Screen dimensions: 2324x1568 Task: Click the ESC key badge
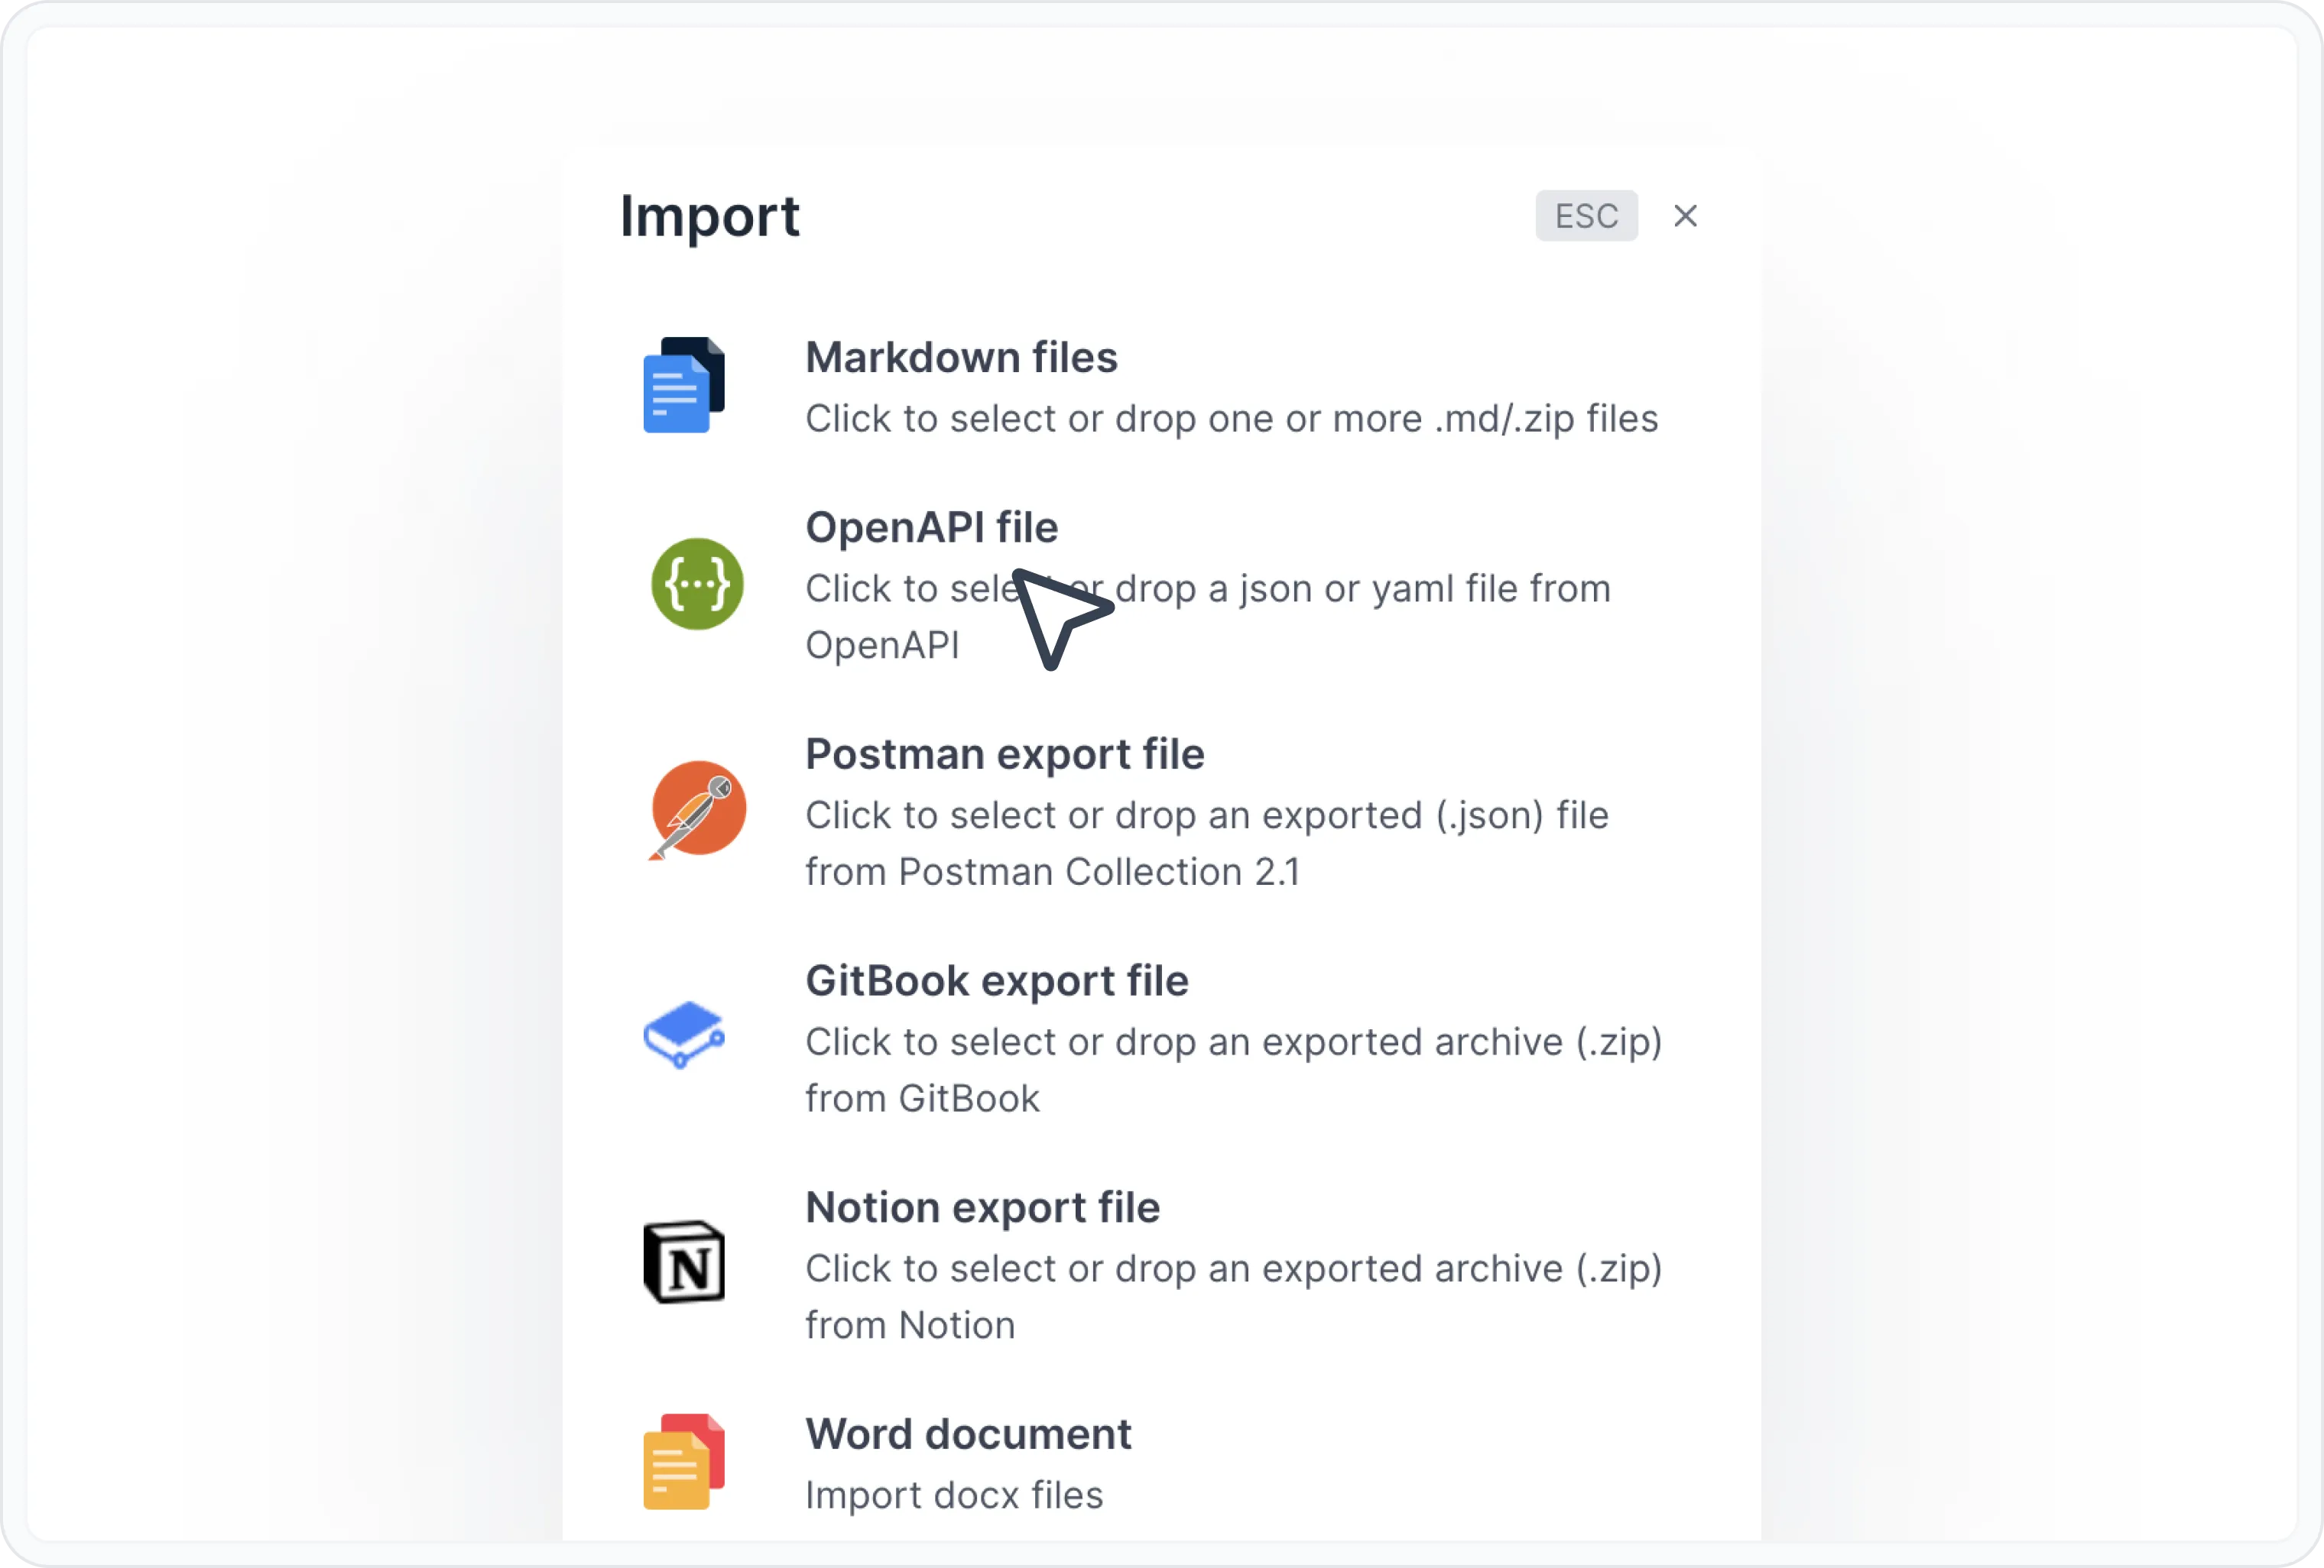(1586, 215)
